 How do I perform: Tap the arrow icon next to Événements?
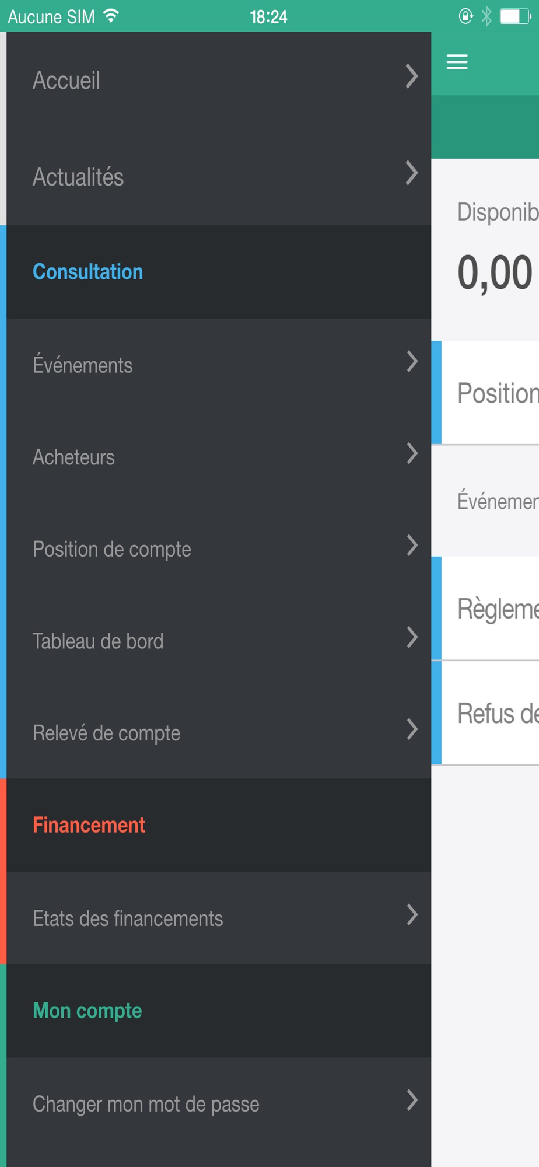[412, 362]
